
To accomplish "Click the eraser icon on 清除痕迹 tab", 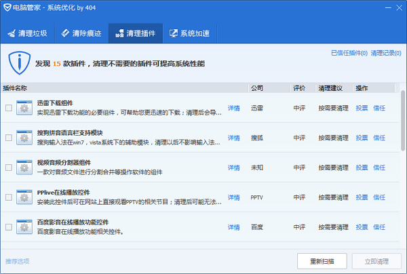I will click(65, 33).
